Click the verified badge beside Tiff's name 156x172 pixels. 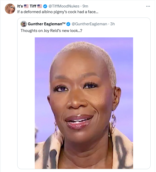pos(45,6)
